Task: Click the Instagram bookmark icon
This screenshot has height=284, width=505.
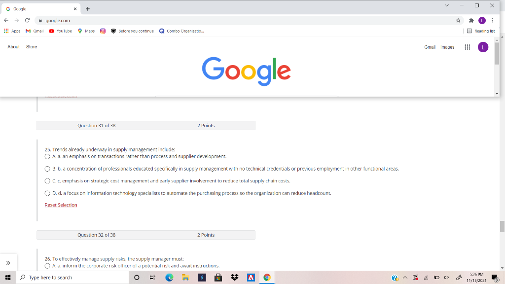Action: (102, 31)
